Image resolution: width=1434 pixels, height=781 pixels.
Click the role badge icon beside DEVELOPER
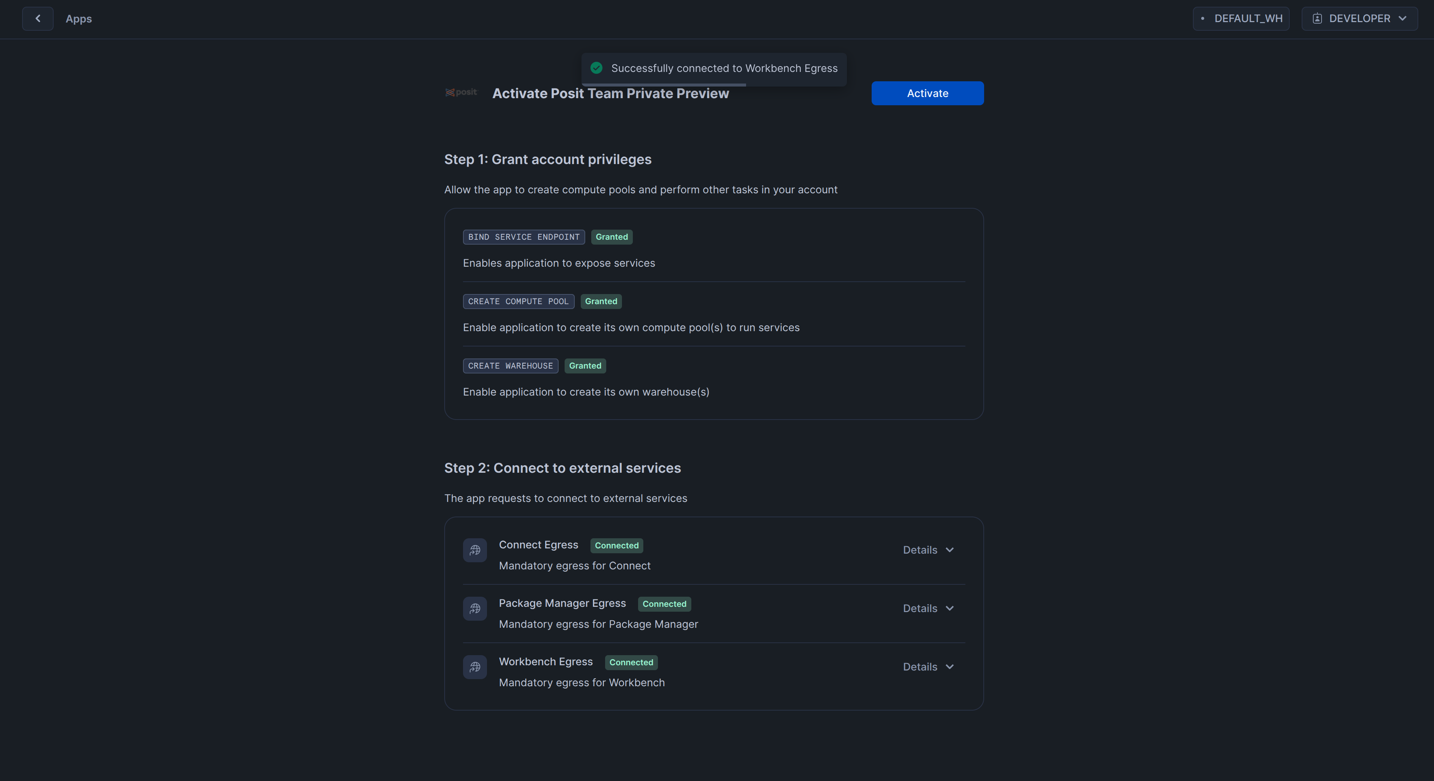point(1317,18)
